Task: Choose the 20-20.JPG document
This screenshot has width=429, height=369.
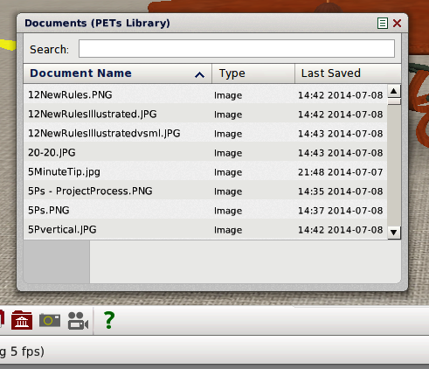Action: tap(205, 153)
